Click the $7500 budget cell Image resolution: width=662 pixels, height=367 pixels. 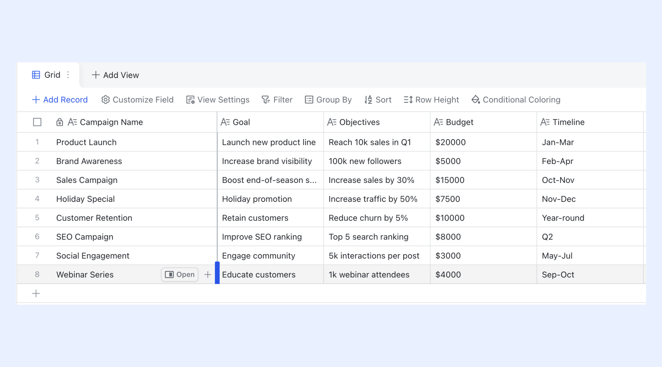(x=484, y=199)
